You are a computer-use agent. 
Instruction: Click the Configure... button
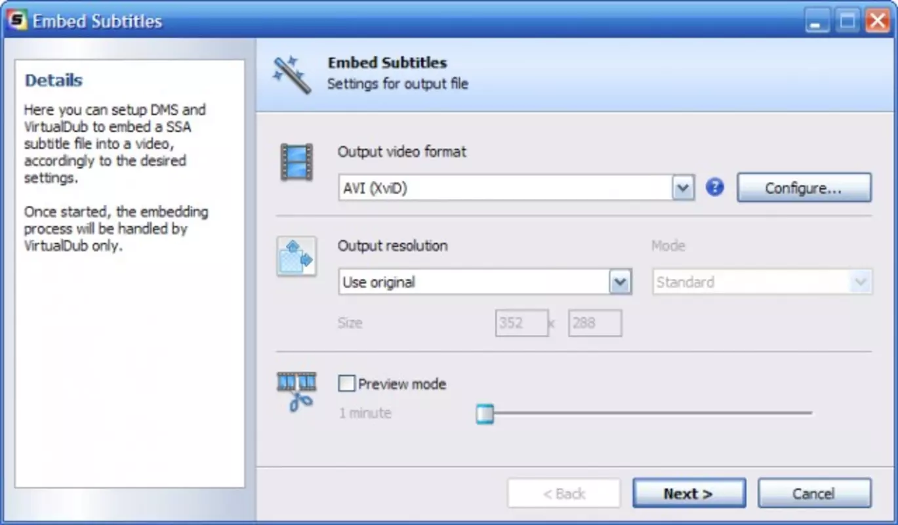pyautogui.click(x=804, y=188)
